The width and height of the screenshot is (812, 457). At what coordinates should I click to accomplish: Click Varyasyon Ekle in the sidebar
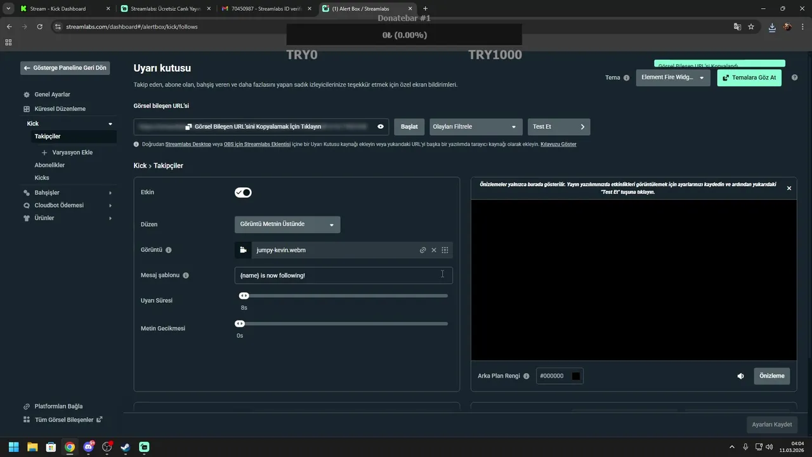pyautogui.click(x=72, y=152)
